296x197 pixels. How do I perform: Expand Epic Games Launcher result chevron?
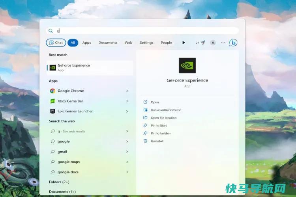pos(127,111)
